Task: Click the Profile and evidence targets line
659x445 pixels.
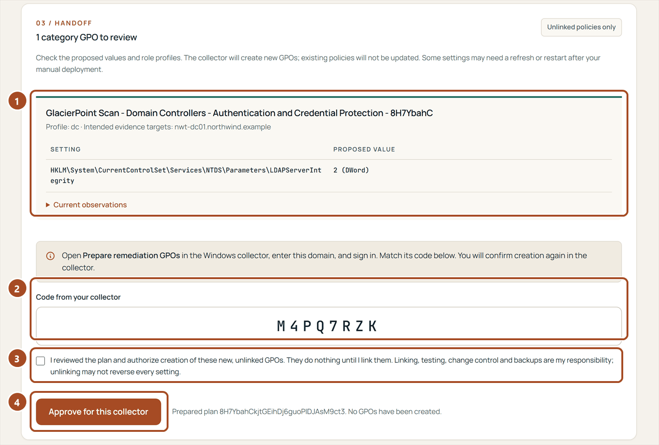Action: [x=158, y=127]
